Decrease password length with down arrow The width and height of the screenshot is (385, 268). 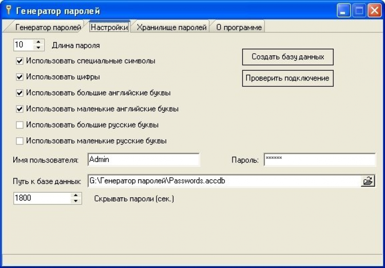pyautogui.click(x=39, y=48)
